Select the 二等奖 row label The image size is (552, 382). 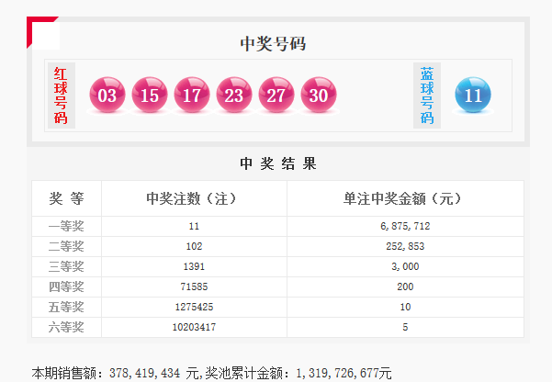(66, 246)
